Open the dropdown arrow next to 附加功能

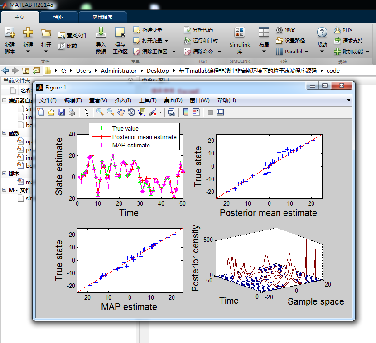(367, 52)
